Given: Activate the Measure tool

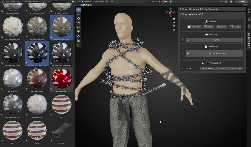Looking at the screenshot, I should (78, 40).
